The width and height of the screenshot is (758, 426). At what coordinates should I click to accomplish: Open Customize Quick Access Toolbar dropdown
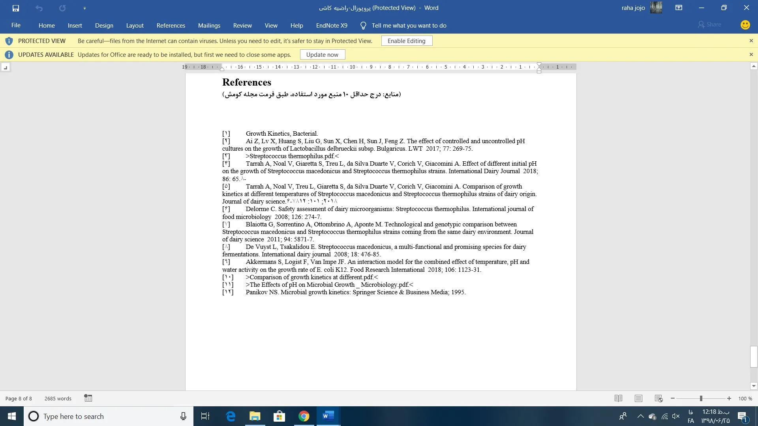[x=84, y=8]
